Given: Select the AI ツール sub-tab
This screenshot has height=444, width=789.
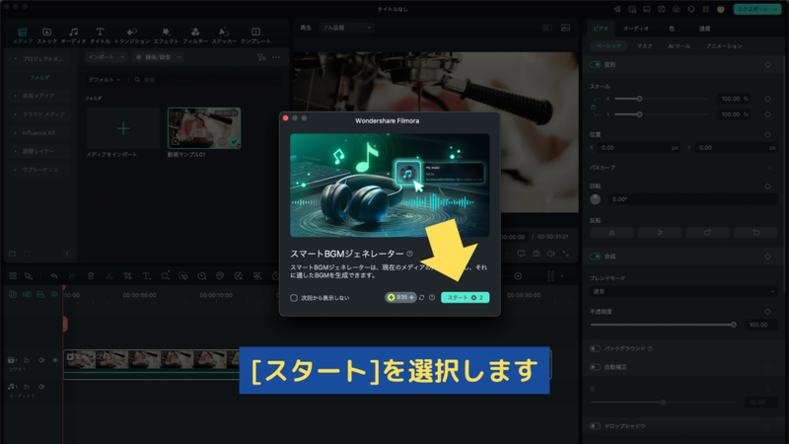Looking at the screenshot, I should pyautogui.click(x=679, y=45).
